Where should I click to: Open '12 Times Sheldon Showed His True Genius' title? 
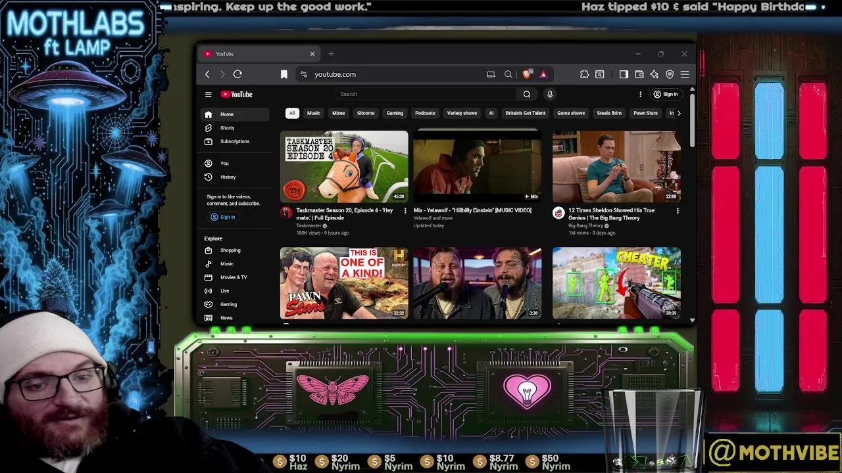click(x=612, y=214)
